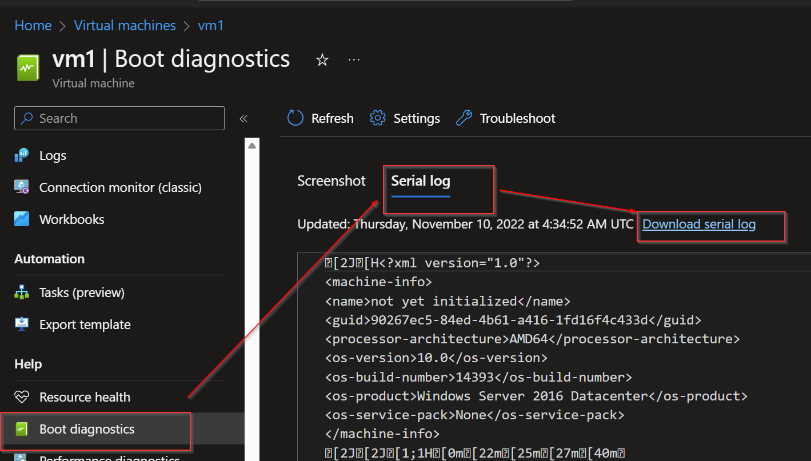Open the Workbooks panel
This screenshot has height=461, width=811.
point(71,219)
